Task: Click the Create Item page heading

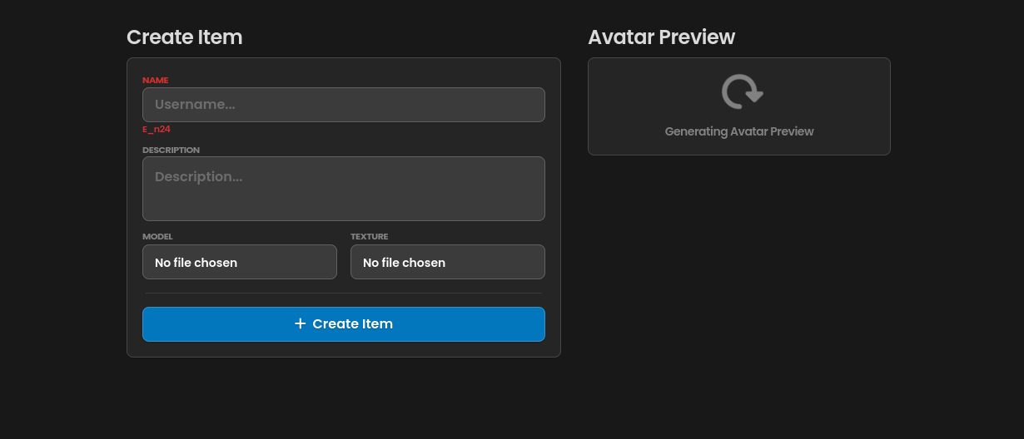Action: (x=184, y=37)
